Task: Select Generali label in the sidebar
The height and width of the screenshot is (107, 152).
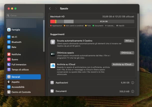Action: click(x=16, y=77)
